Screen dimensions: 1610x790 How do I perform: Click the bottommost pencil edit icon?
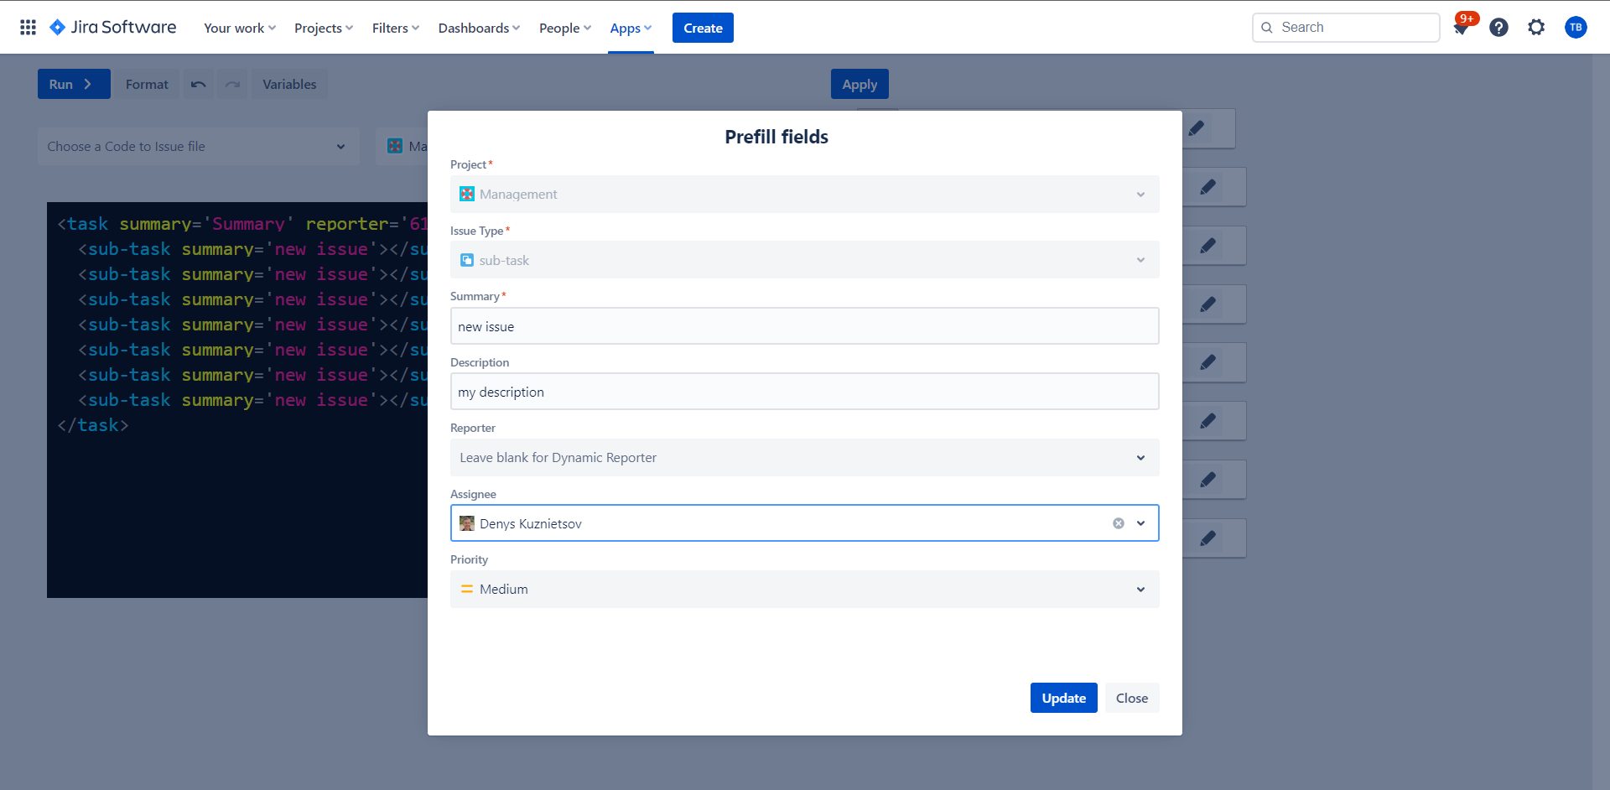click(x=1207, y=538)
